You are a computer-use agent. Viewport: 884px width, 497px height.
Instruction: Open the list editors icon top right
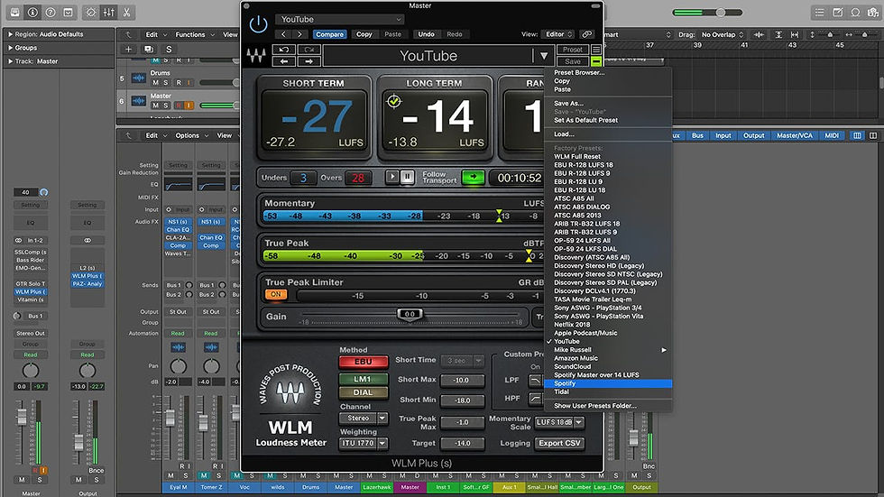(x=820, y=12)
